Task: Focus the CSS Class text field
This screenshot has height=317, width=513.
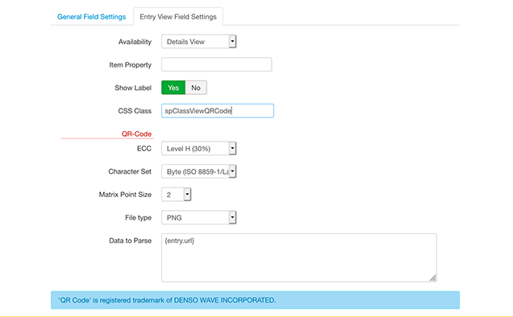Action: coord(217,111)
